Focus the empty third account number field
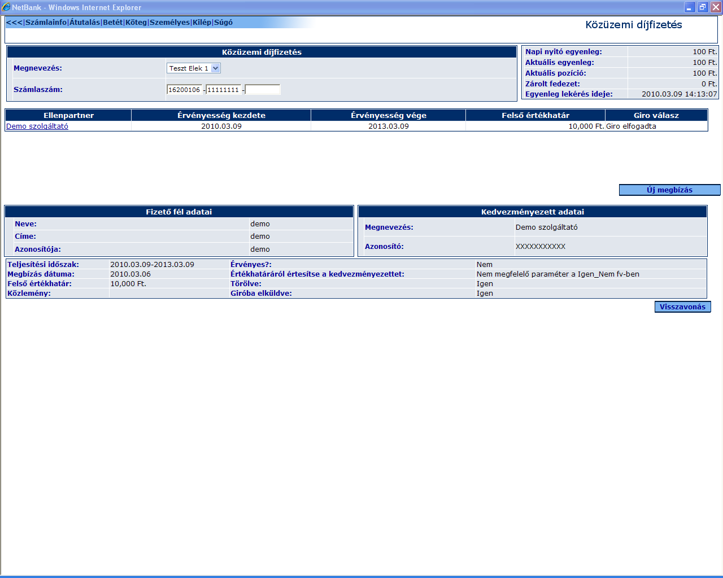This screenshot has height=578, width=723. click(263, 90)
